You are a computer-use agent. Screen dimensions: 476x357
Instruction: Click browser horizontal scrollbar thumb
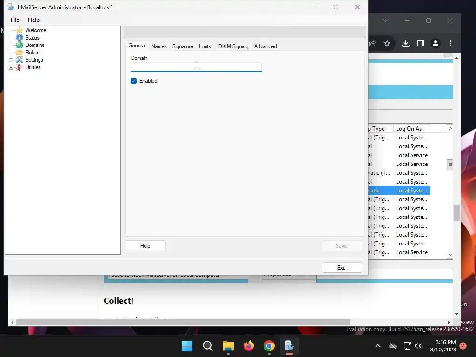point(183,322)
